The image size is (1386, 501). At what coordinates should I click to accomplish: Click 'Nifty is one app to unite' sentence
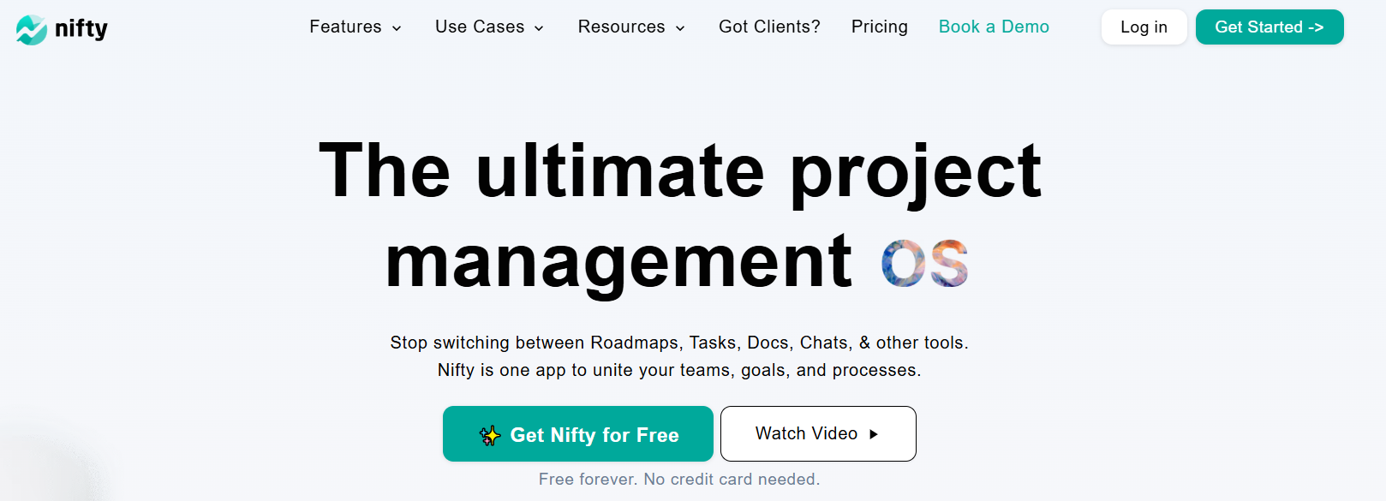[x=679, y=370]
